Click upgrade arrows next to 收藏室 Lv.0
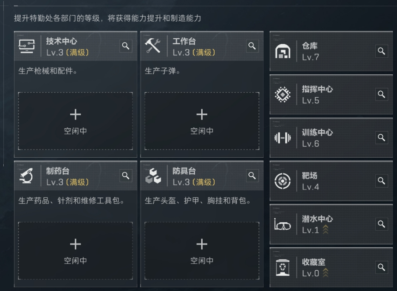 click(x=325, y=273)
